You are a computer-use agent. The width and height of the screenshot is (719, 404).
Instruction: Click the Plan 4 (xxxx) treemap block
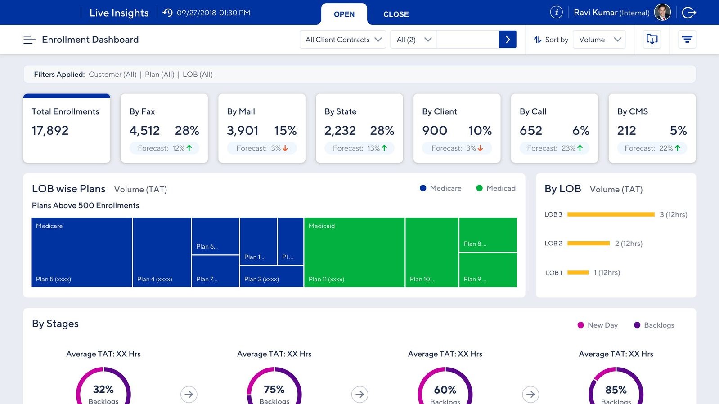(x=162, y=252)
